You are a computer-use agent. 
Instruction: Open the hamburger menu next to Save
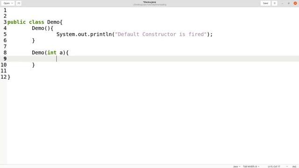point(275,3)
